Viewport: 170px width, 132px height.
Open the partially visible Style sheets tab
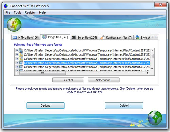coord(142,37)
